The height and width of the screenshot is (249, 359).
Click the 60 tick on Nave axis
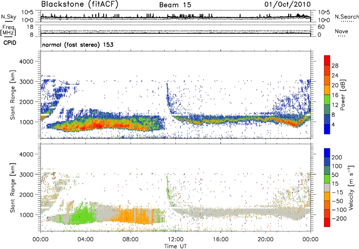click(321, 27)
